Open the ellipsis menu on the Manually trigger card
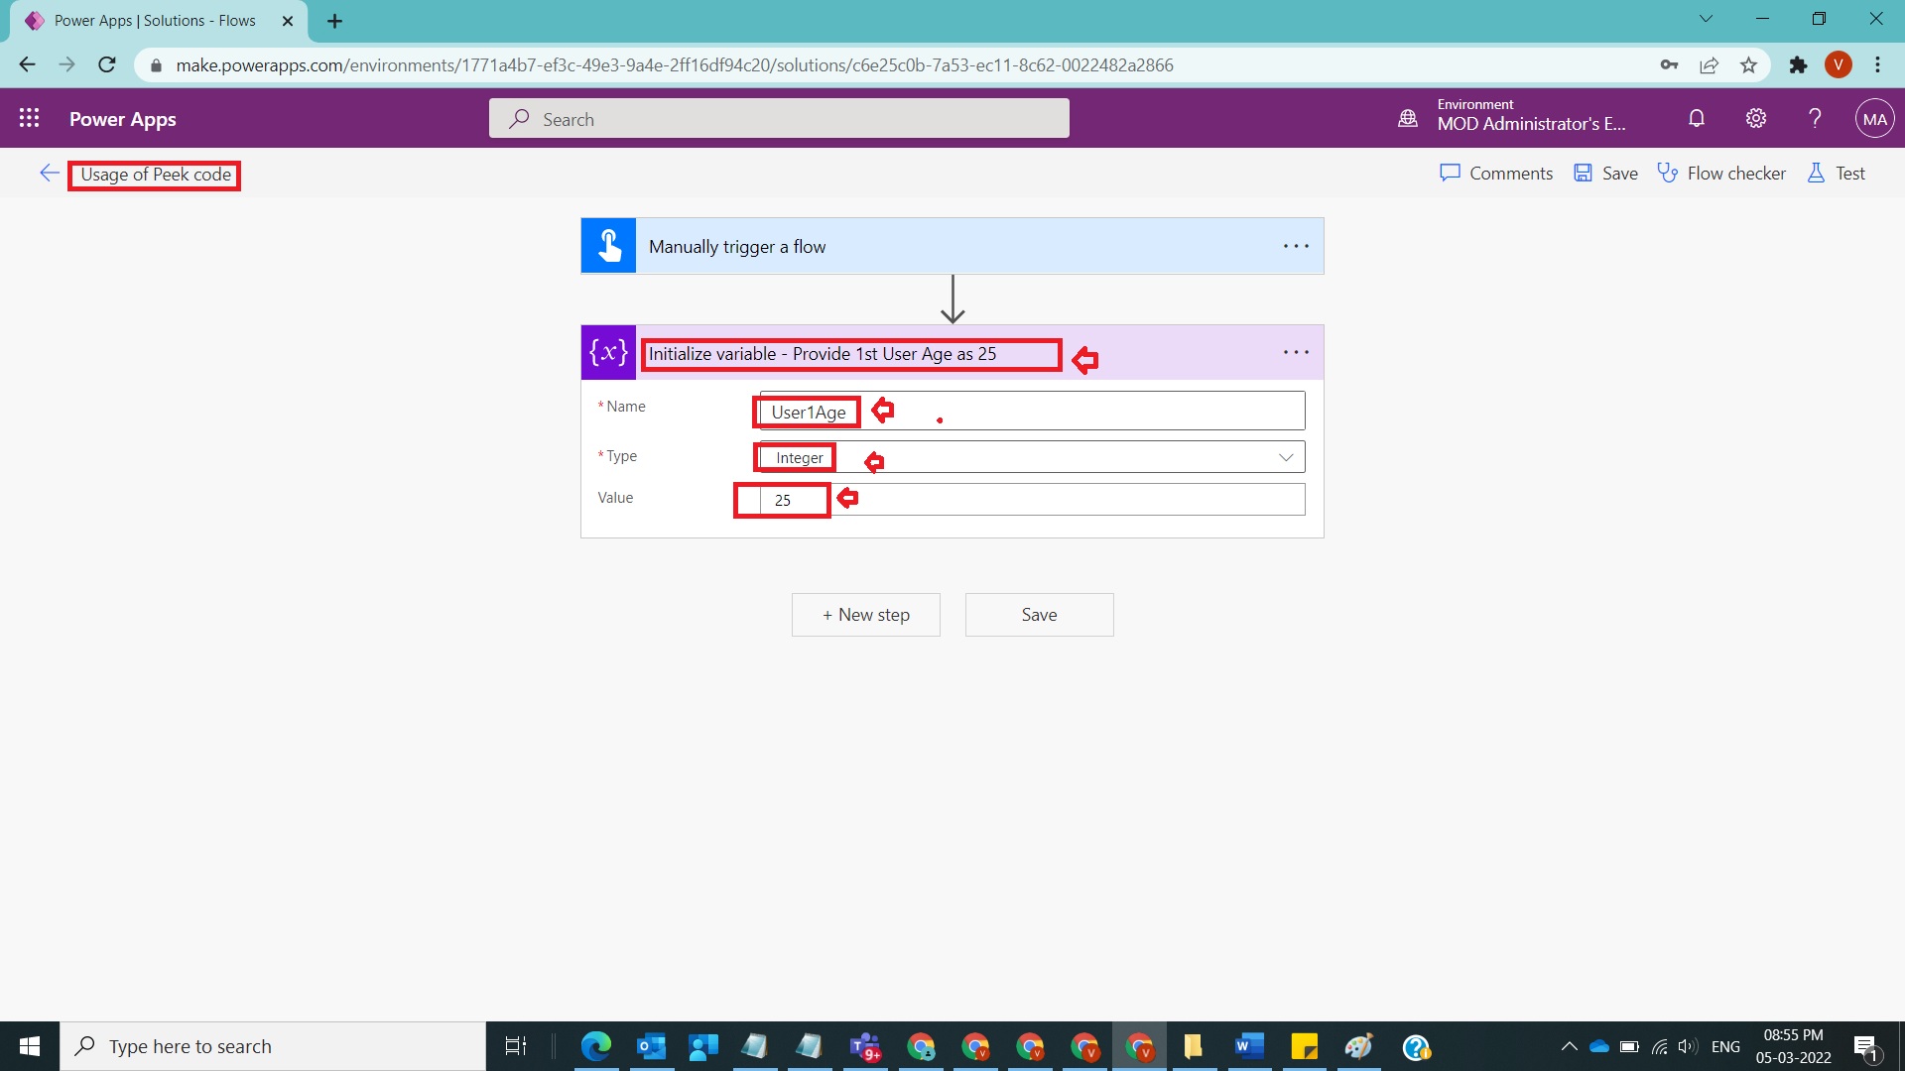 click(x=1296, y=245)
